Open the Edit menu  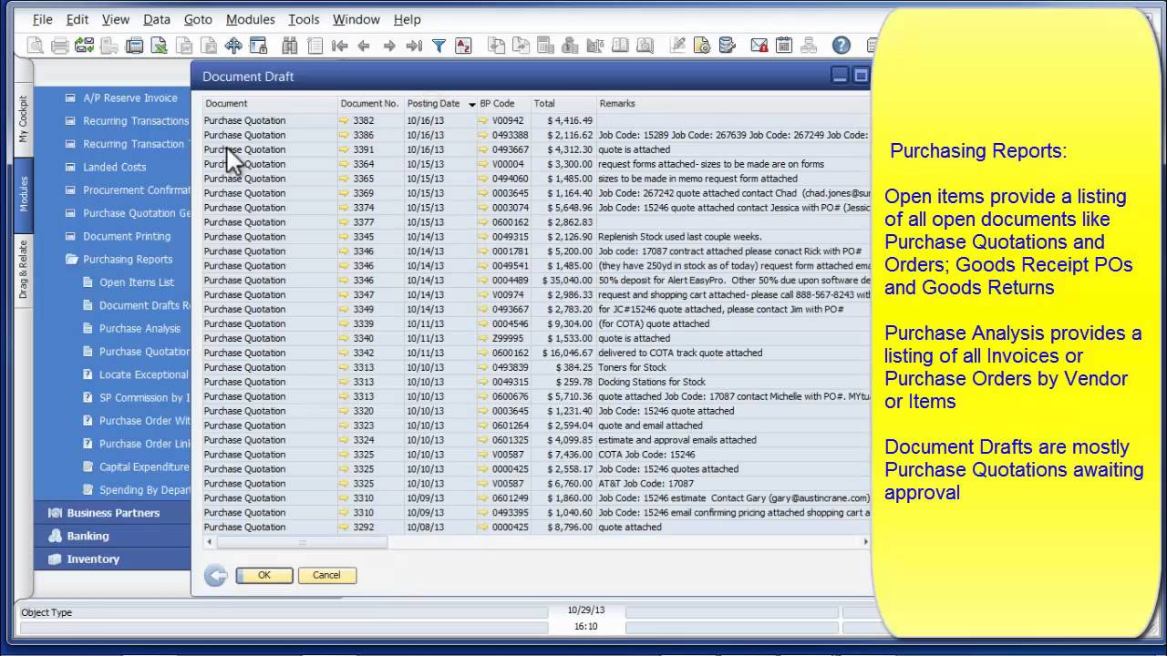[x=77, y=19]
